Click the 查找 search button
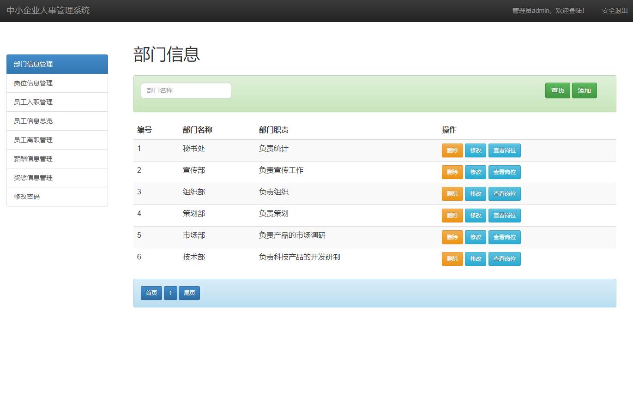 click(x=557, y=90)
